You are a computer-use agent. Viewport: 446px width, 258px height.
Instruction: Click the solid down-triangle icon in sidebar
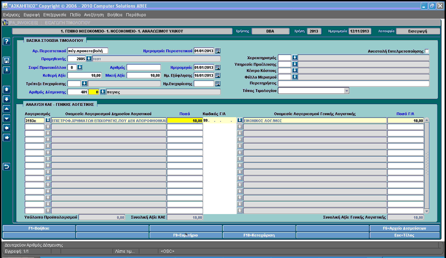click(7, 118)
